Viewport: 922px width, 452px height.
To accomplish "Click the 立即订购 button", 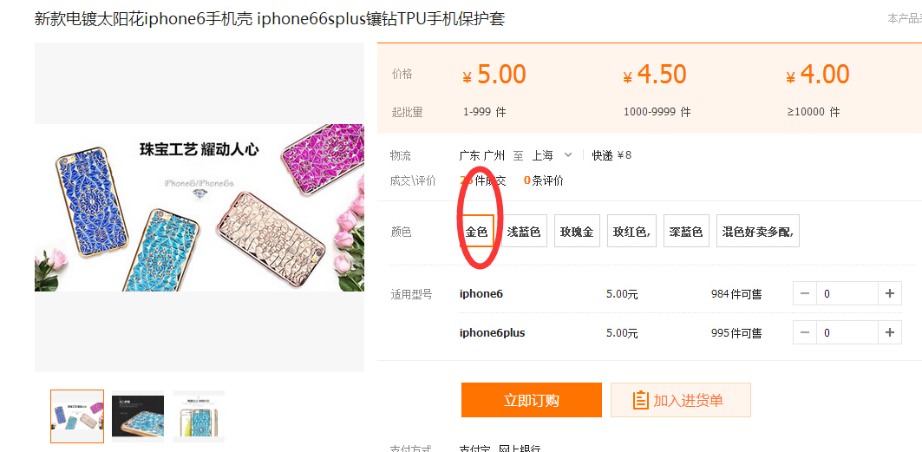I will (x=532, y=400).
